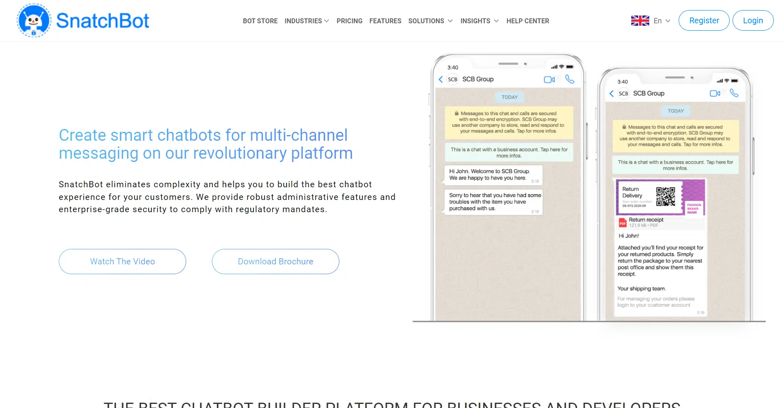784x408 pixels.
Task: Go to the Bot Store page
Action: pyautogui.click(x=260, y=21)
